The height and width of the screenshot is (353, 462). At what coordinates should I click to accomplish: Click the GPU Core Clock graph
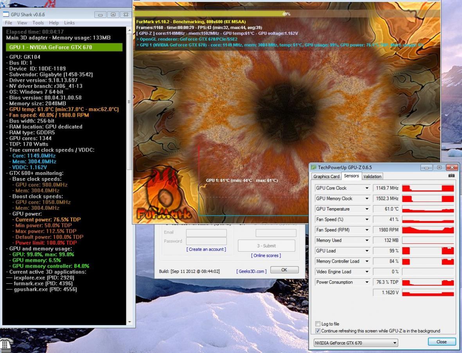428,188
